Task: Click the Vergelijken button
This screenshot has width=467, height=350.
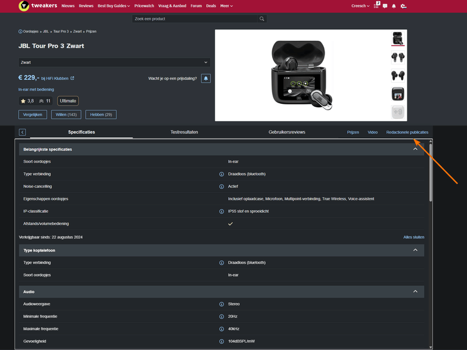Action: click(33, 114)
